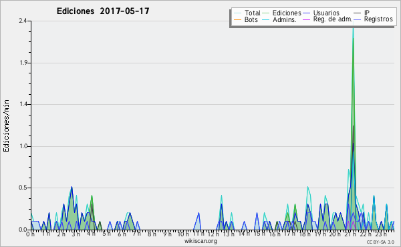Click the 14 h x-axis label
401x247 pixels.
pos(244,234)
